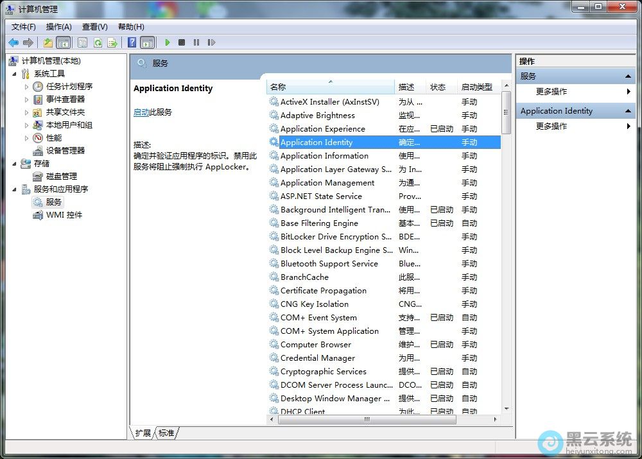Expand the 任务计划程序 tree node
Screen dimensions: 642x459
coord(26,87)
